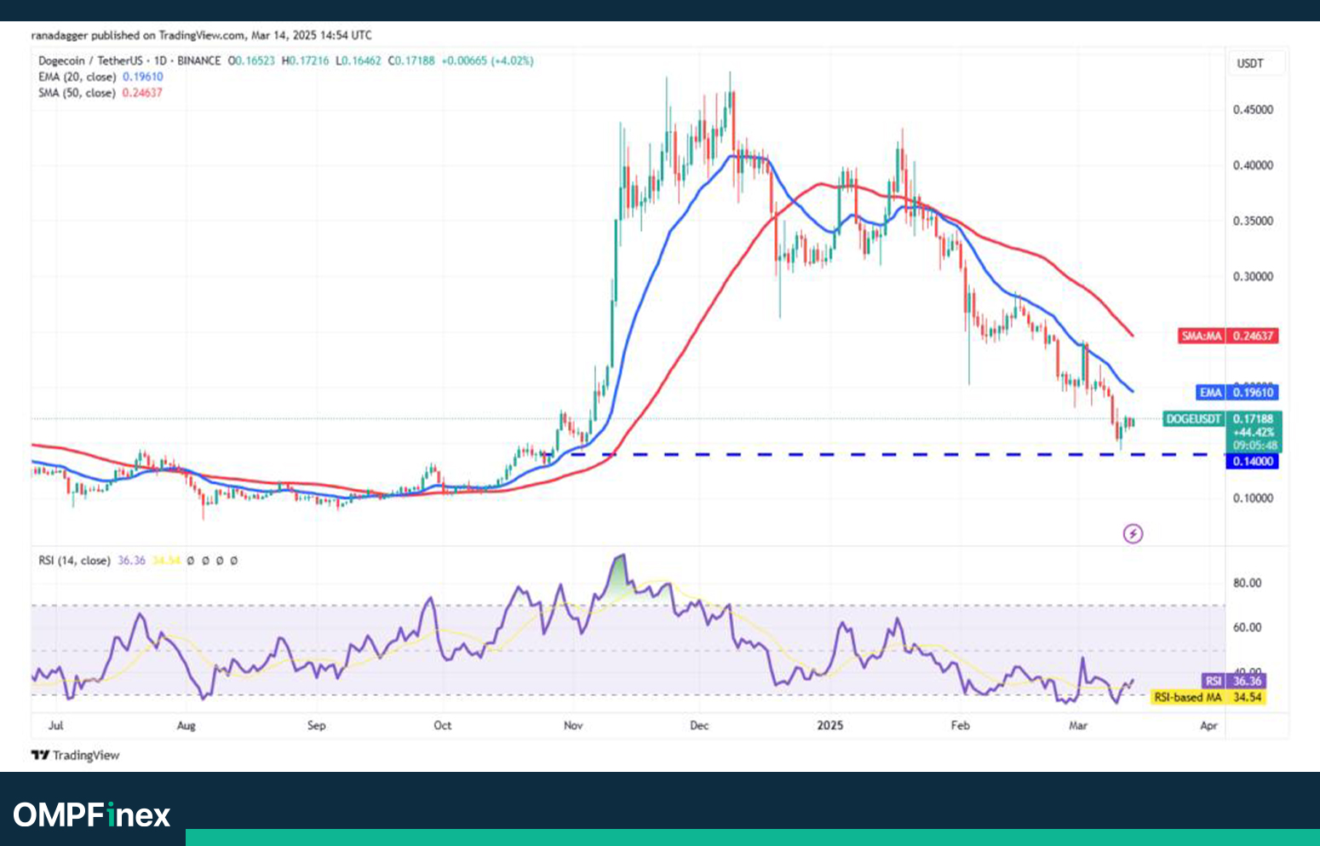Click the Feb label on time axis

[960, 726]
